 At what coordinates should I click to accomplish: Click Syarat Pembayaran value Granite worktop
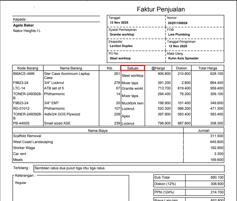coord(122,34)
